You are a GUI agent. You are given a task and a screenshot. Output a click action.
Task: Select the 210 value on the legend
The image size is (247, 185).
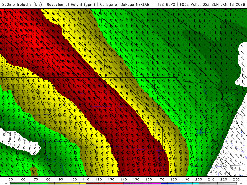[211, 179]
